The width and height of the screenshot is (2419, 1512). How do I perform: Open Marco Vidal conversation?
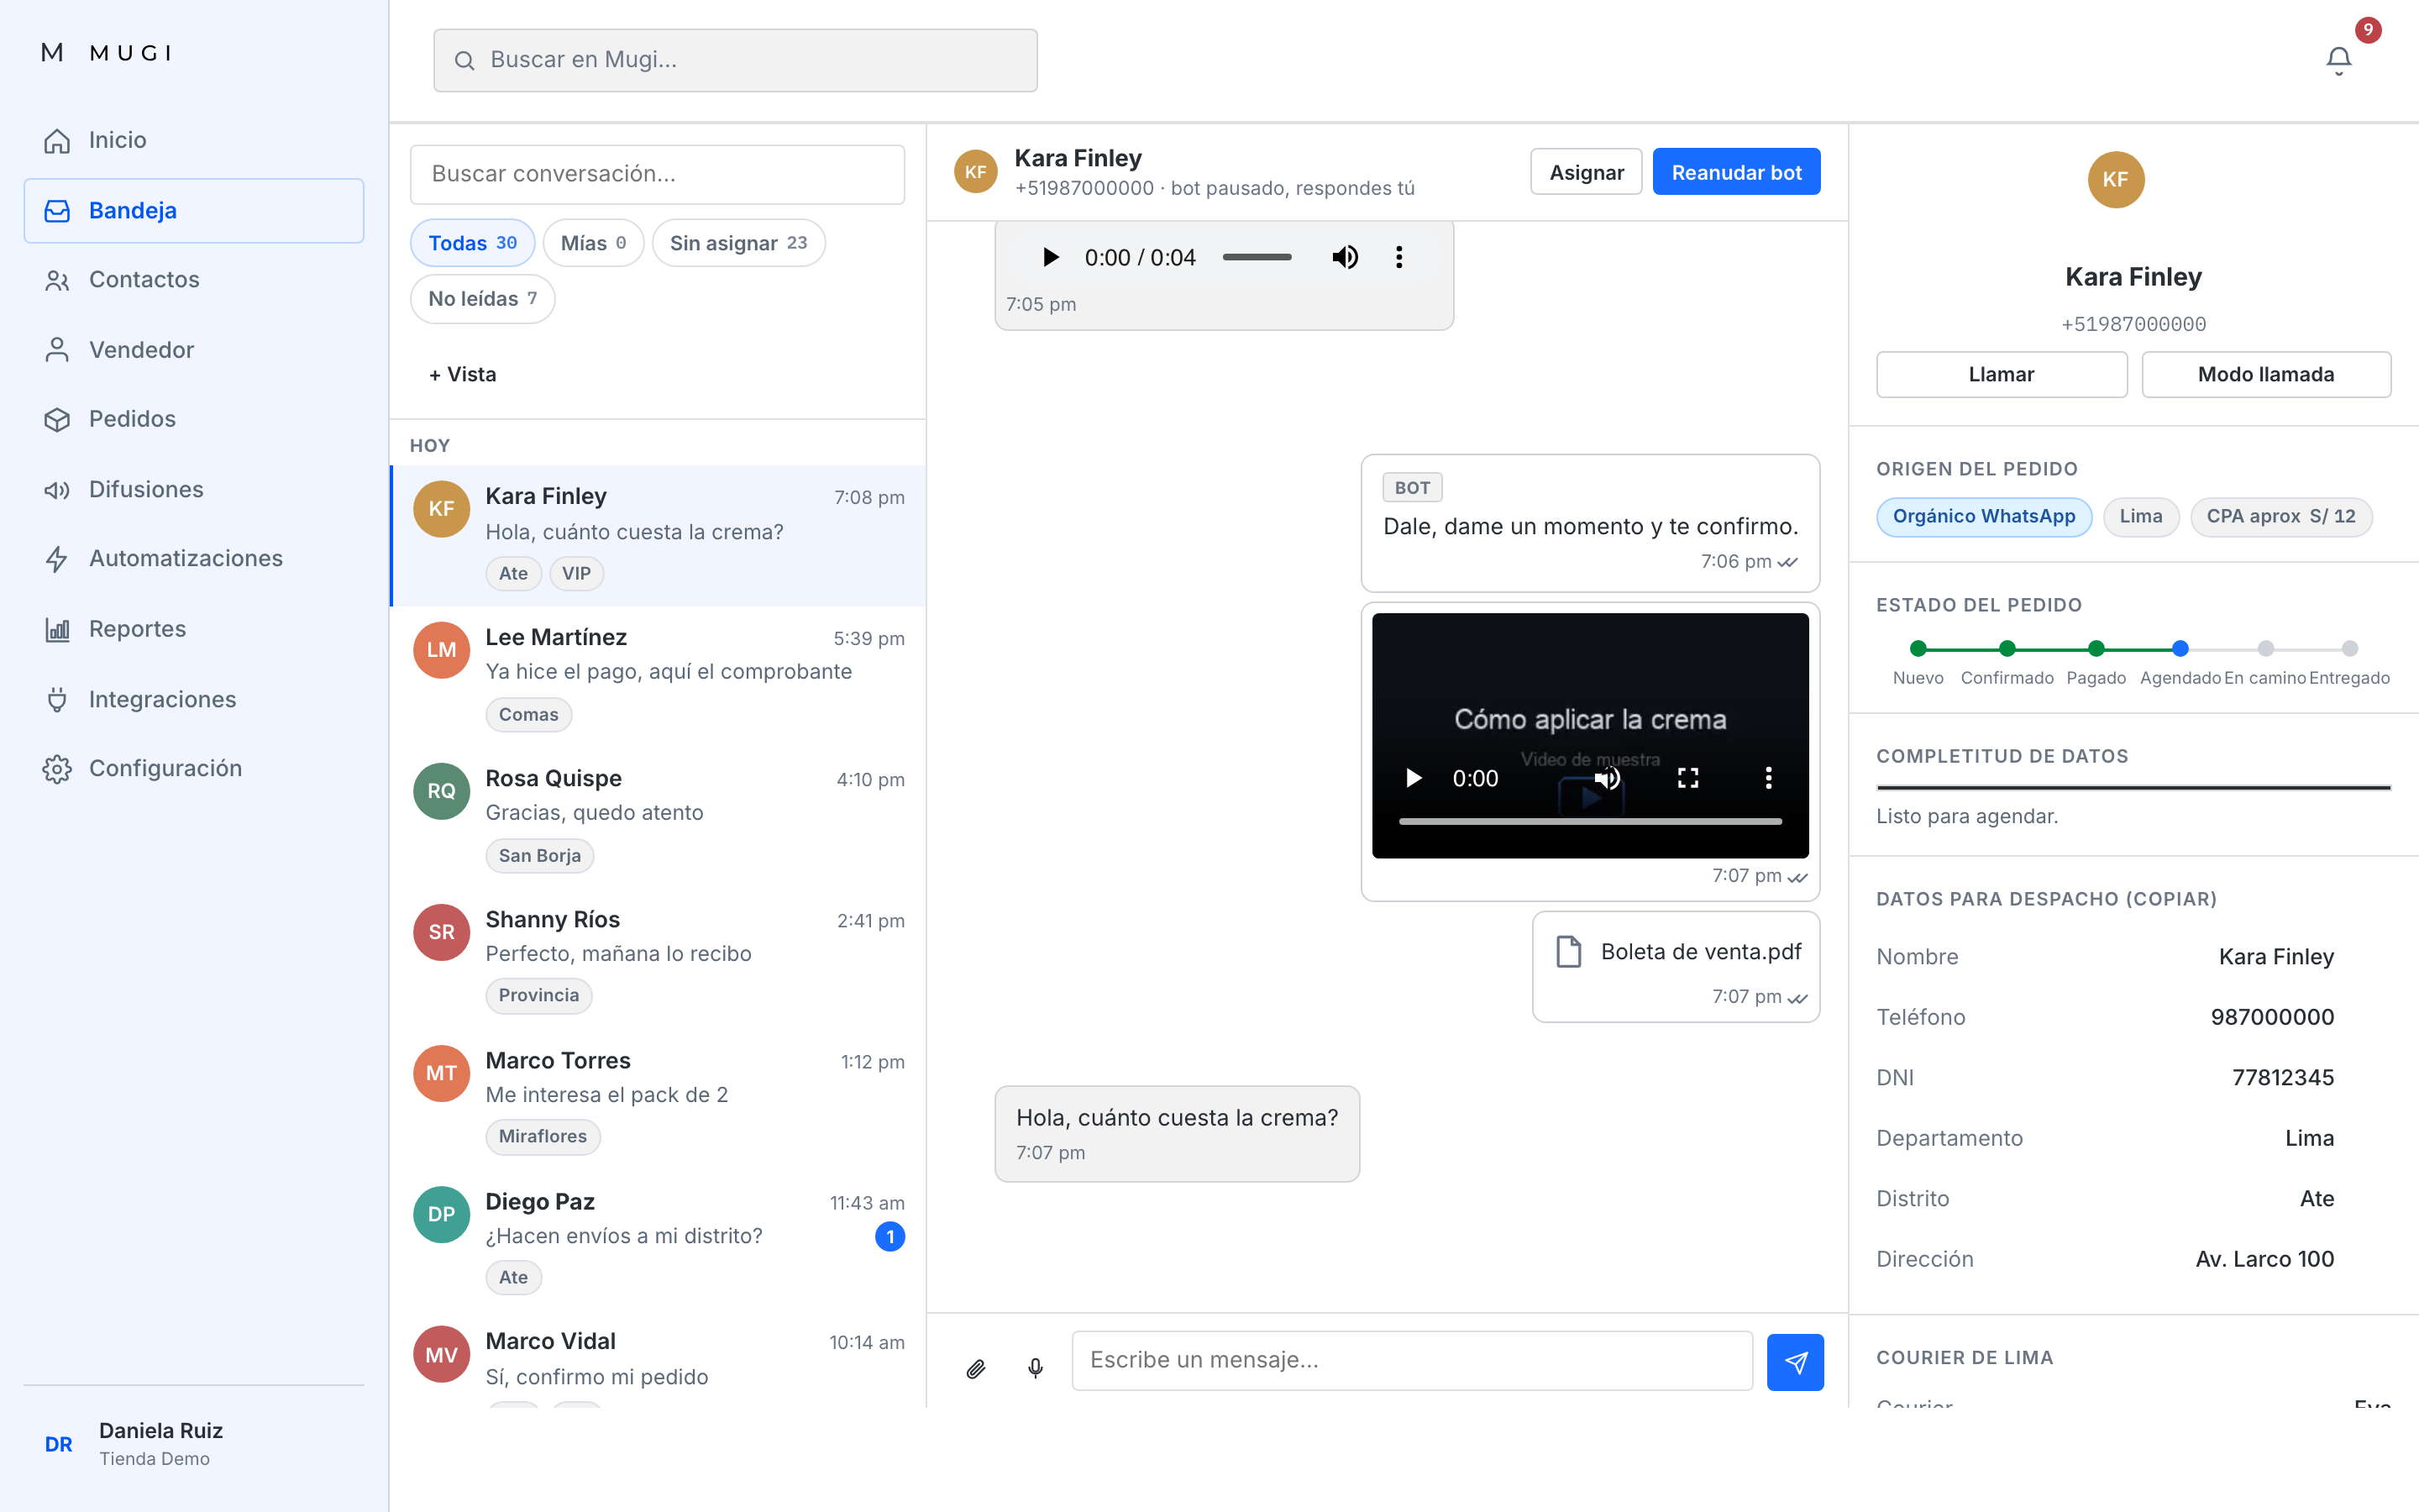[658, 1360]
